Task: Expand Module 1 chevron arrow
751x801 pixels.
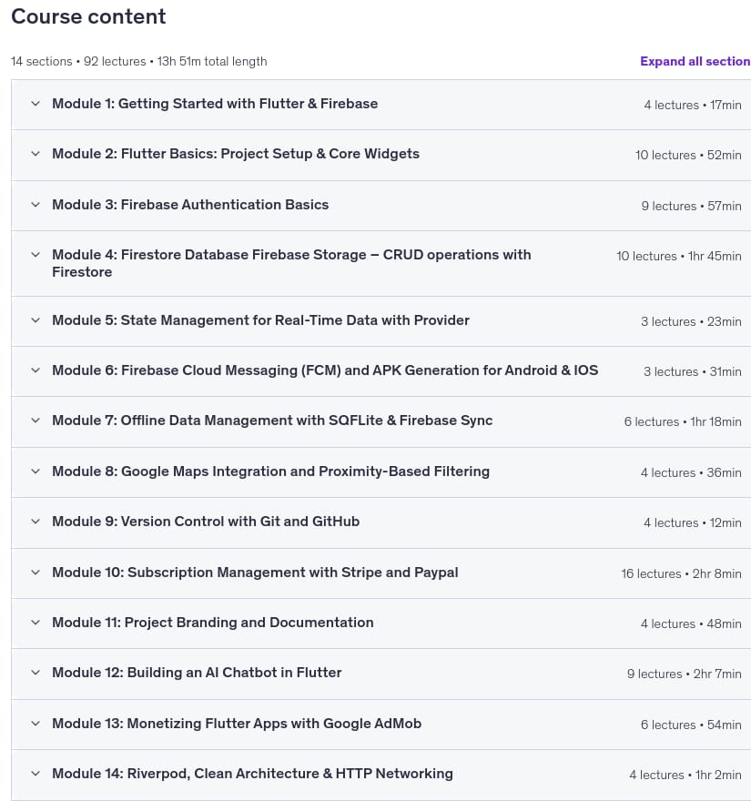Action: [x=36, y=104]
